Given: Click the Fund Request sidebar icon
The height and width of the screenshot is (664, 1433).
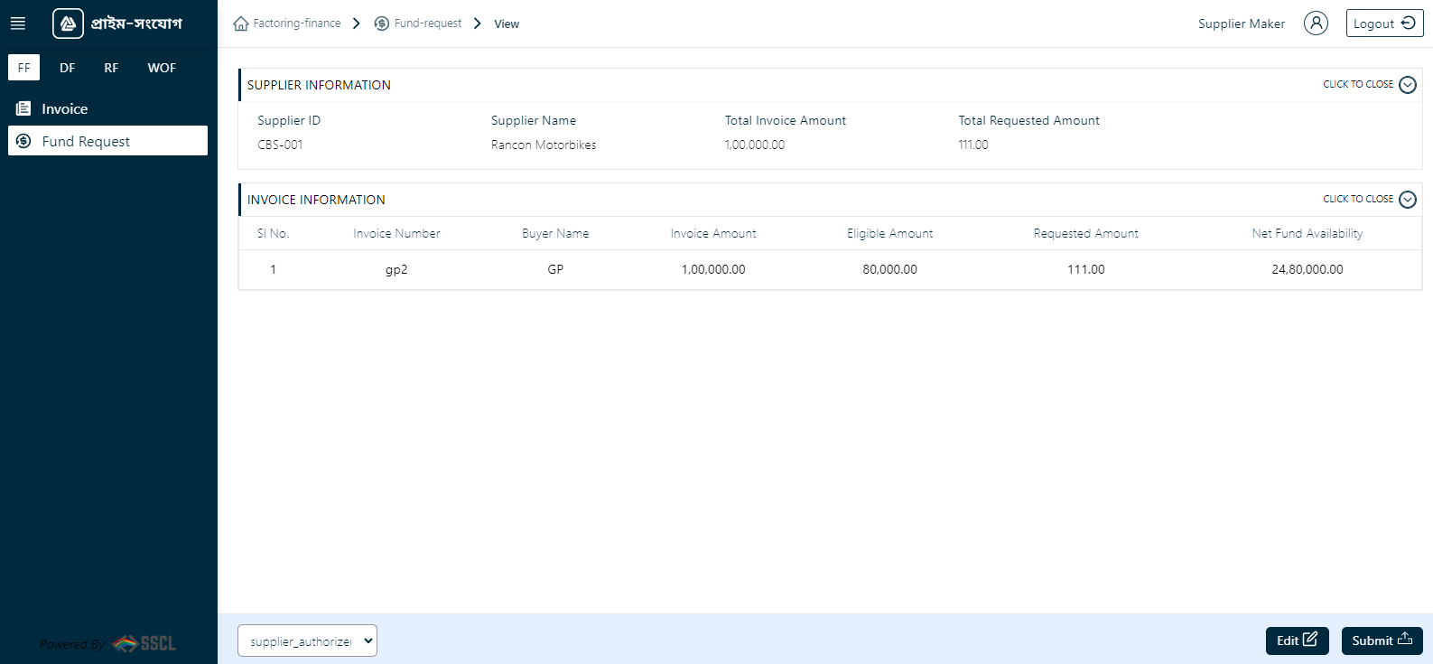Looking at the screenshot, I should pos(23,141).
